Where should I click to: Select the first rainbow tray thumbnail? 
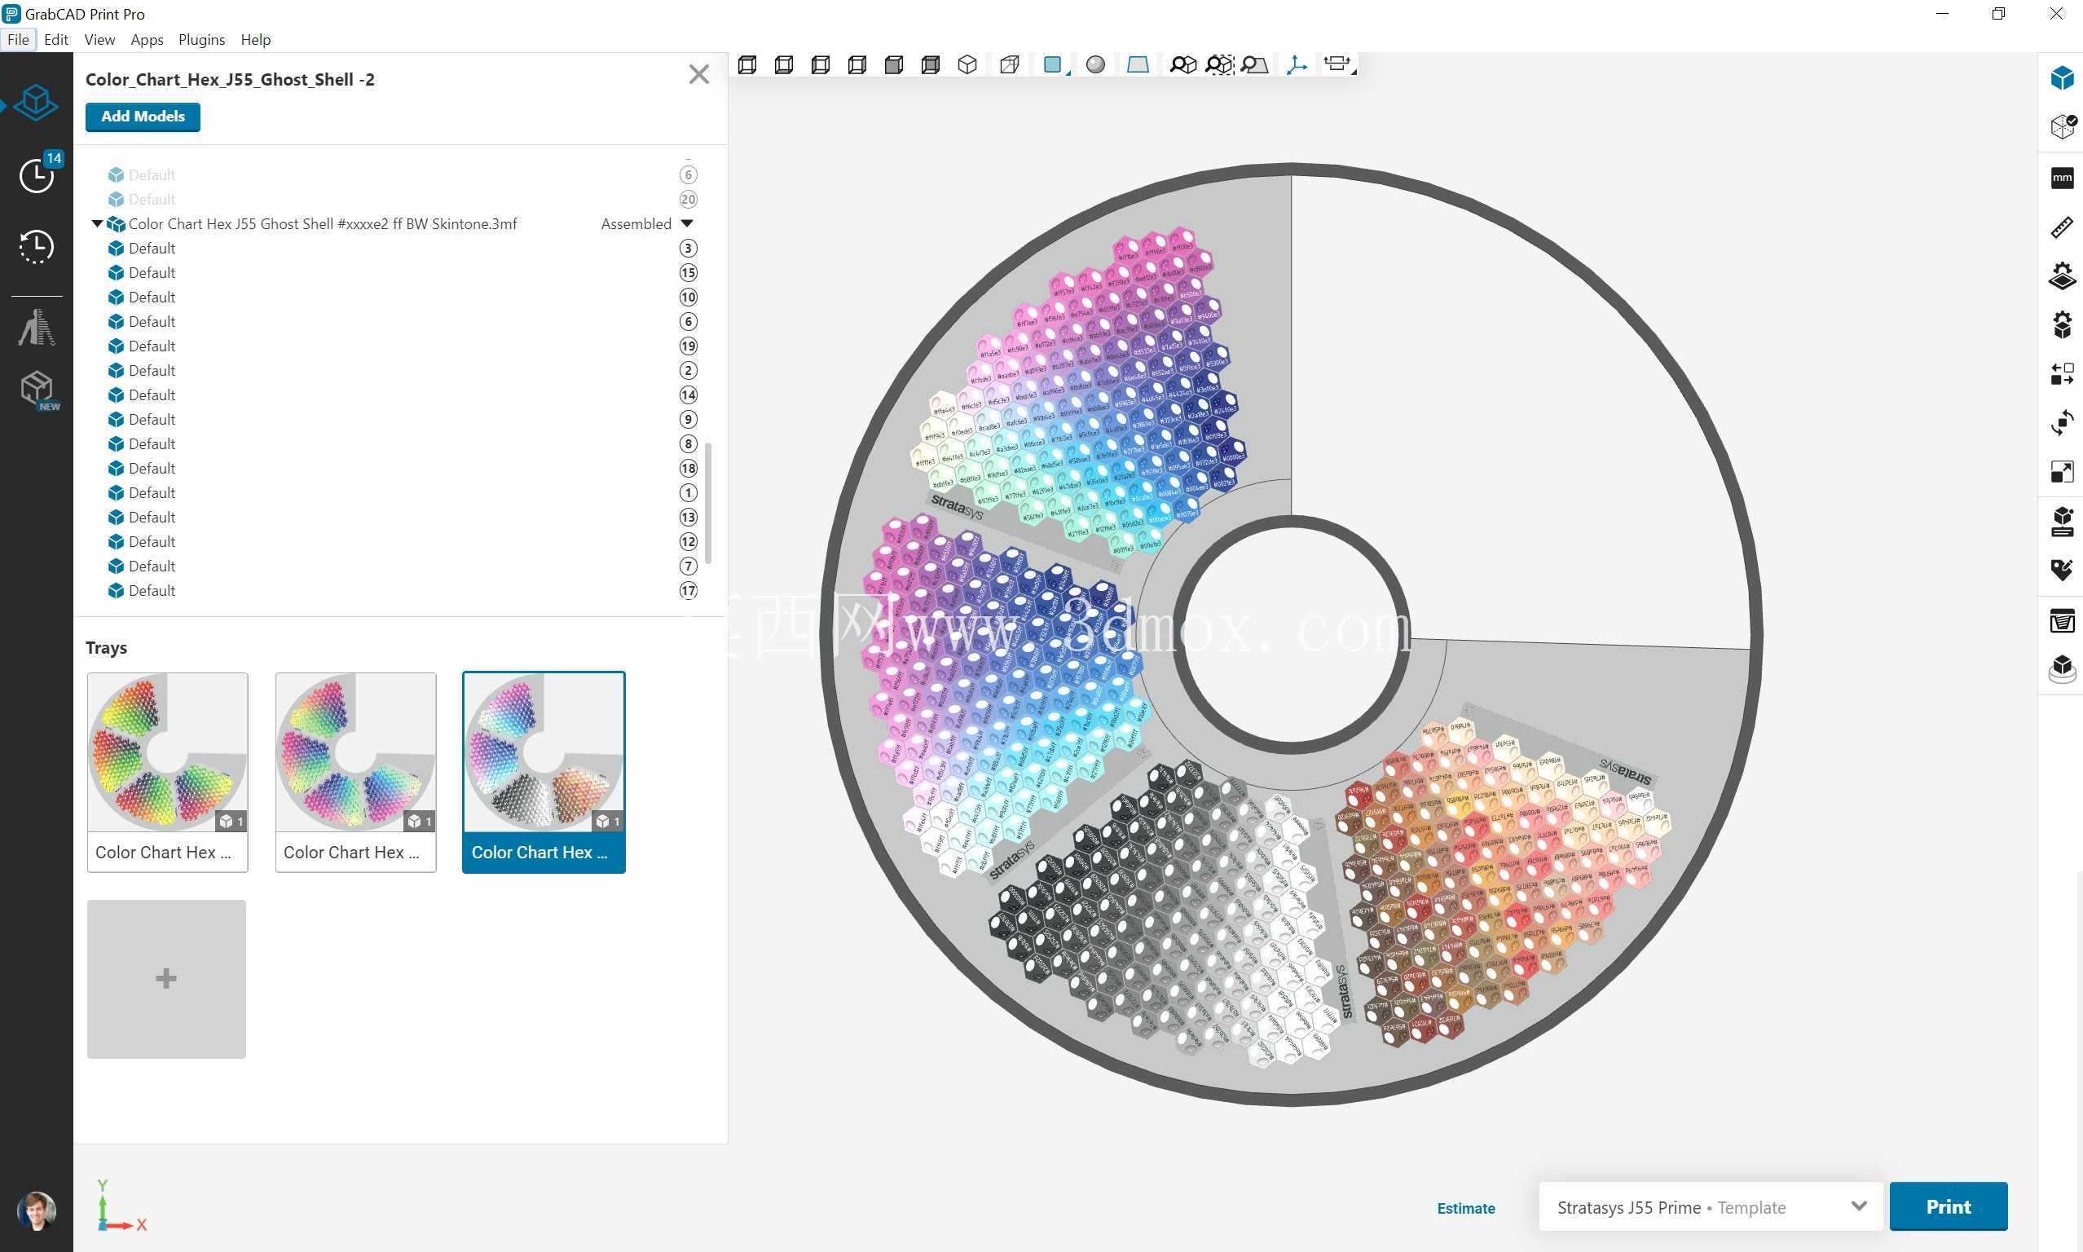tap(168, 772)
